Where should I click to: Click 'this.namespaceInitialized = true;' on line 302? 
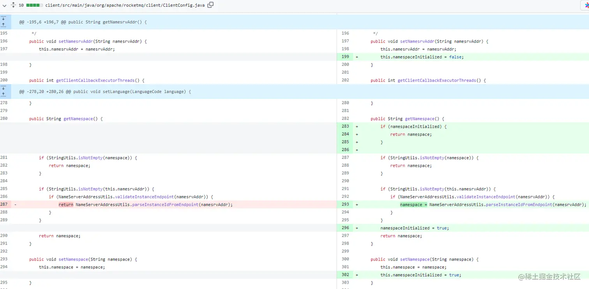[x=421, y=275]
